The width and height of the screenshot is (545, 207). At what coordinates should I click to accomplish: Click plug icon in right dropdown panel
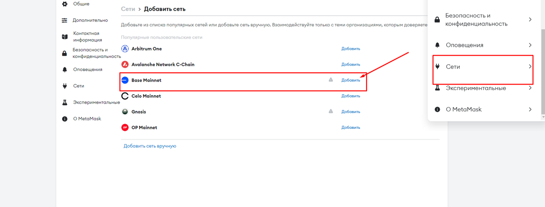(x=437, y=67)
